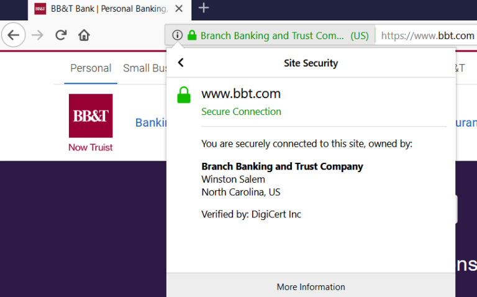
Task: Switch to the Personal navigation tab
Action: pos(91,68)
